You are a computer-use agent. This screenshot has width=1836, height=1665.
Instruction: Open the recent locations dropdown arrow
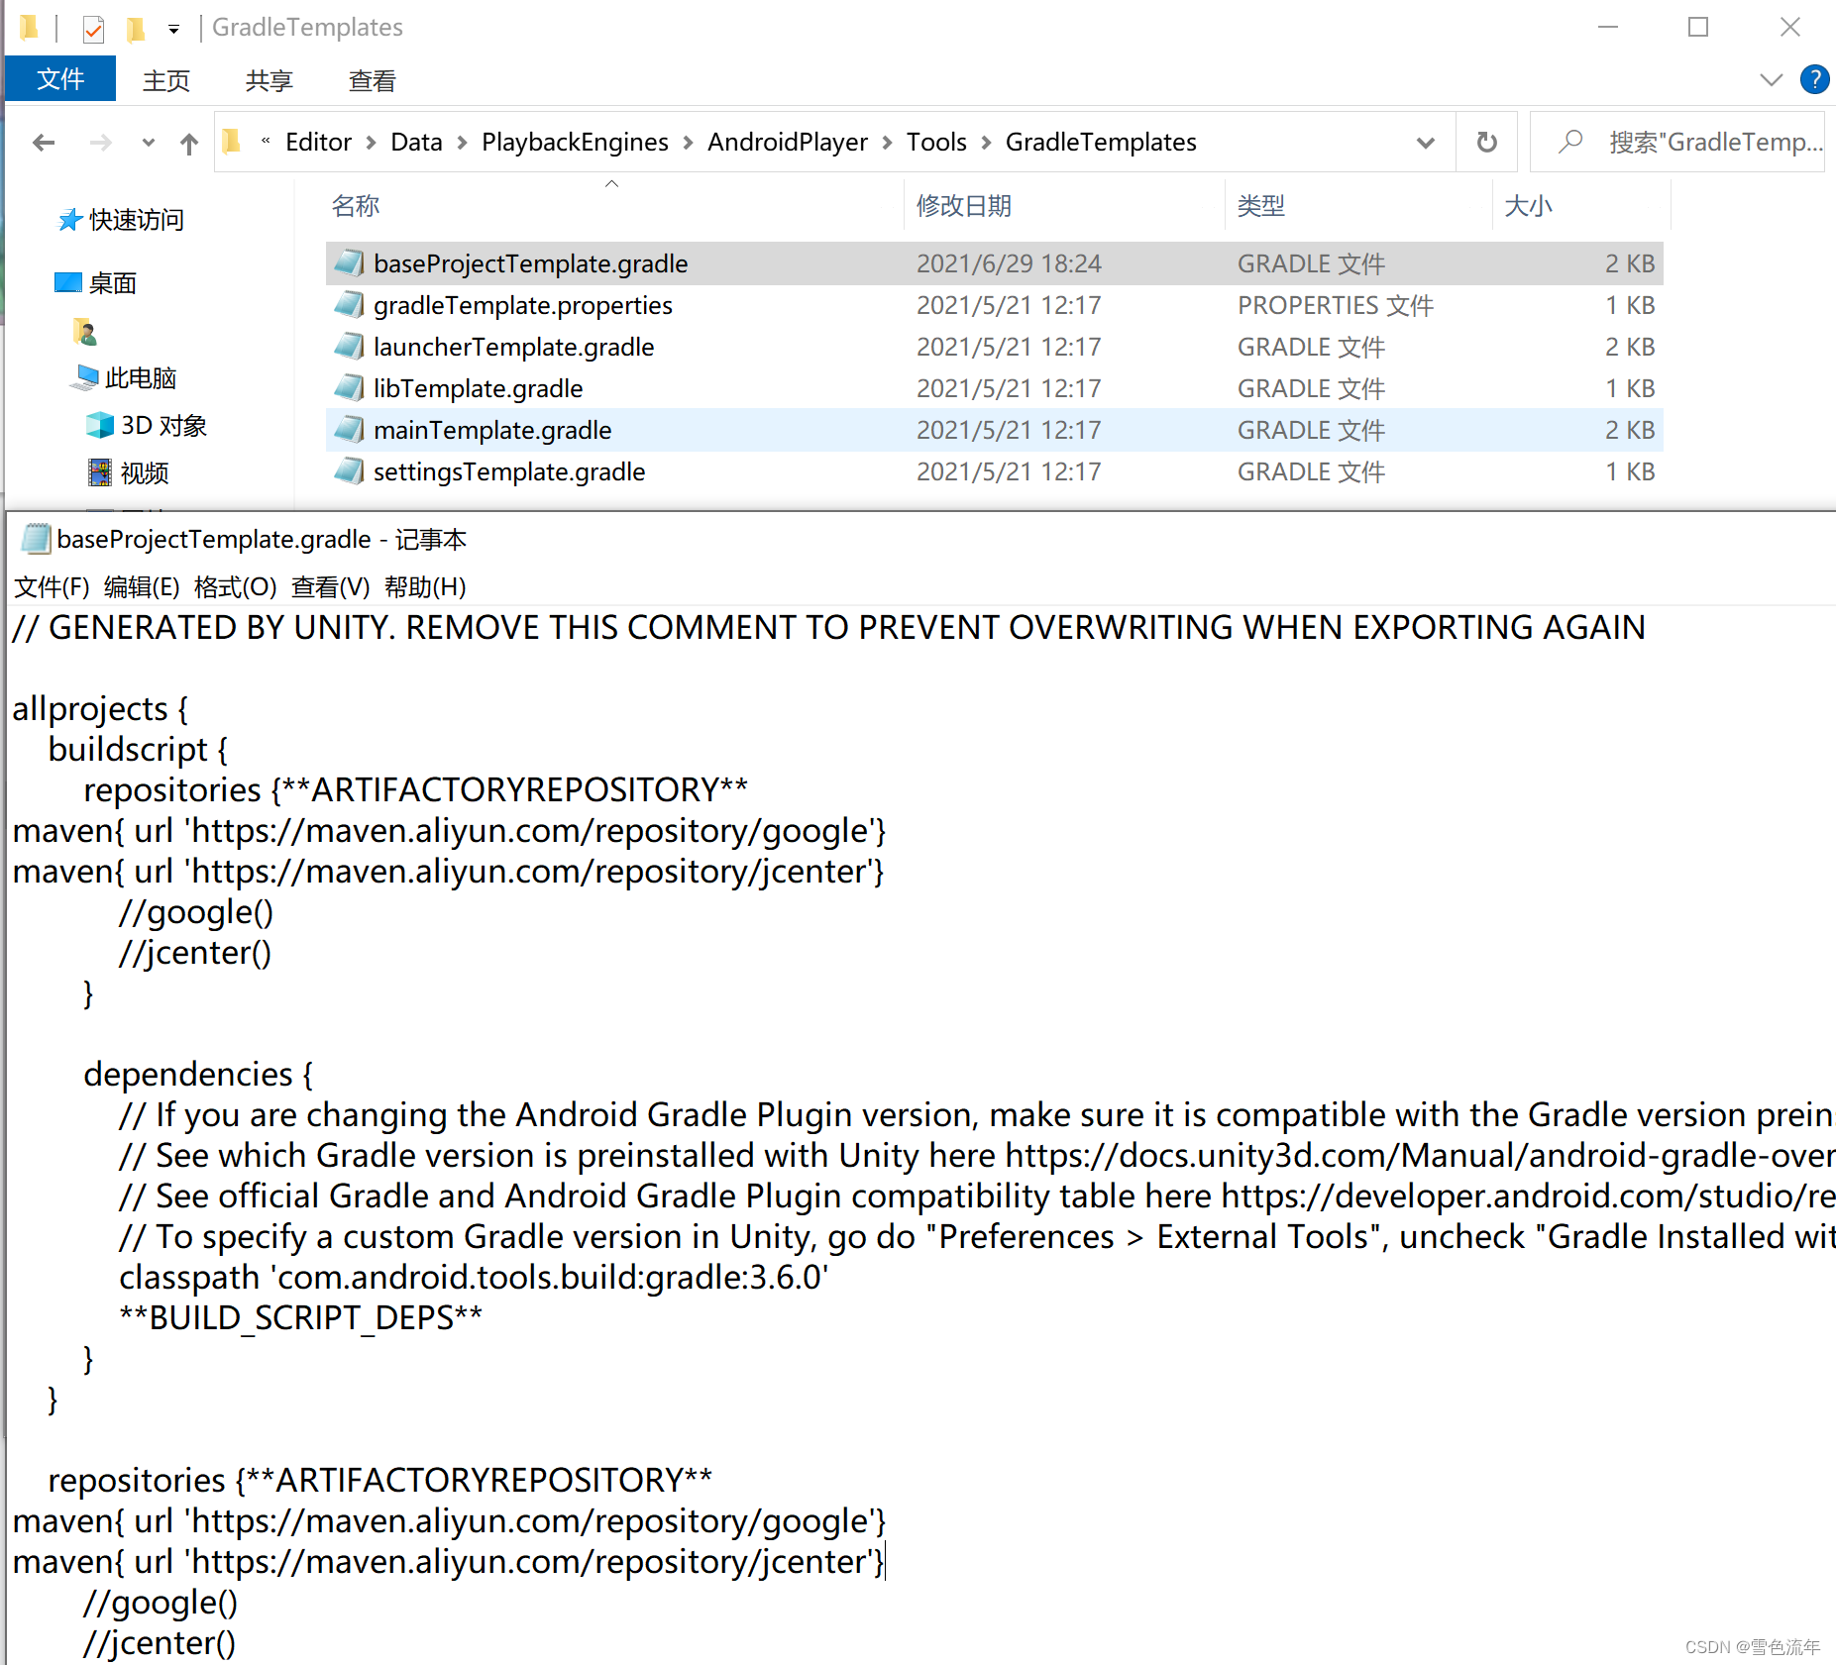(149, 143)
